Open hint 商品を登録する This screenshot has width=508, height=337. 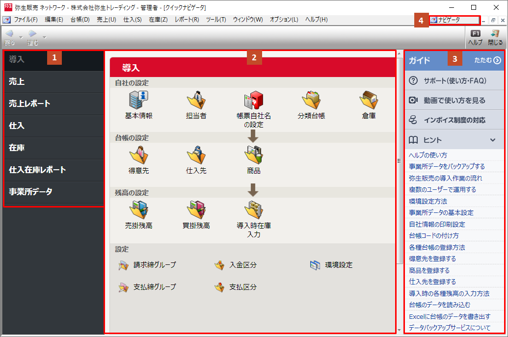(429, 270)
